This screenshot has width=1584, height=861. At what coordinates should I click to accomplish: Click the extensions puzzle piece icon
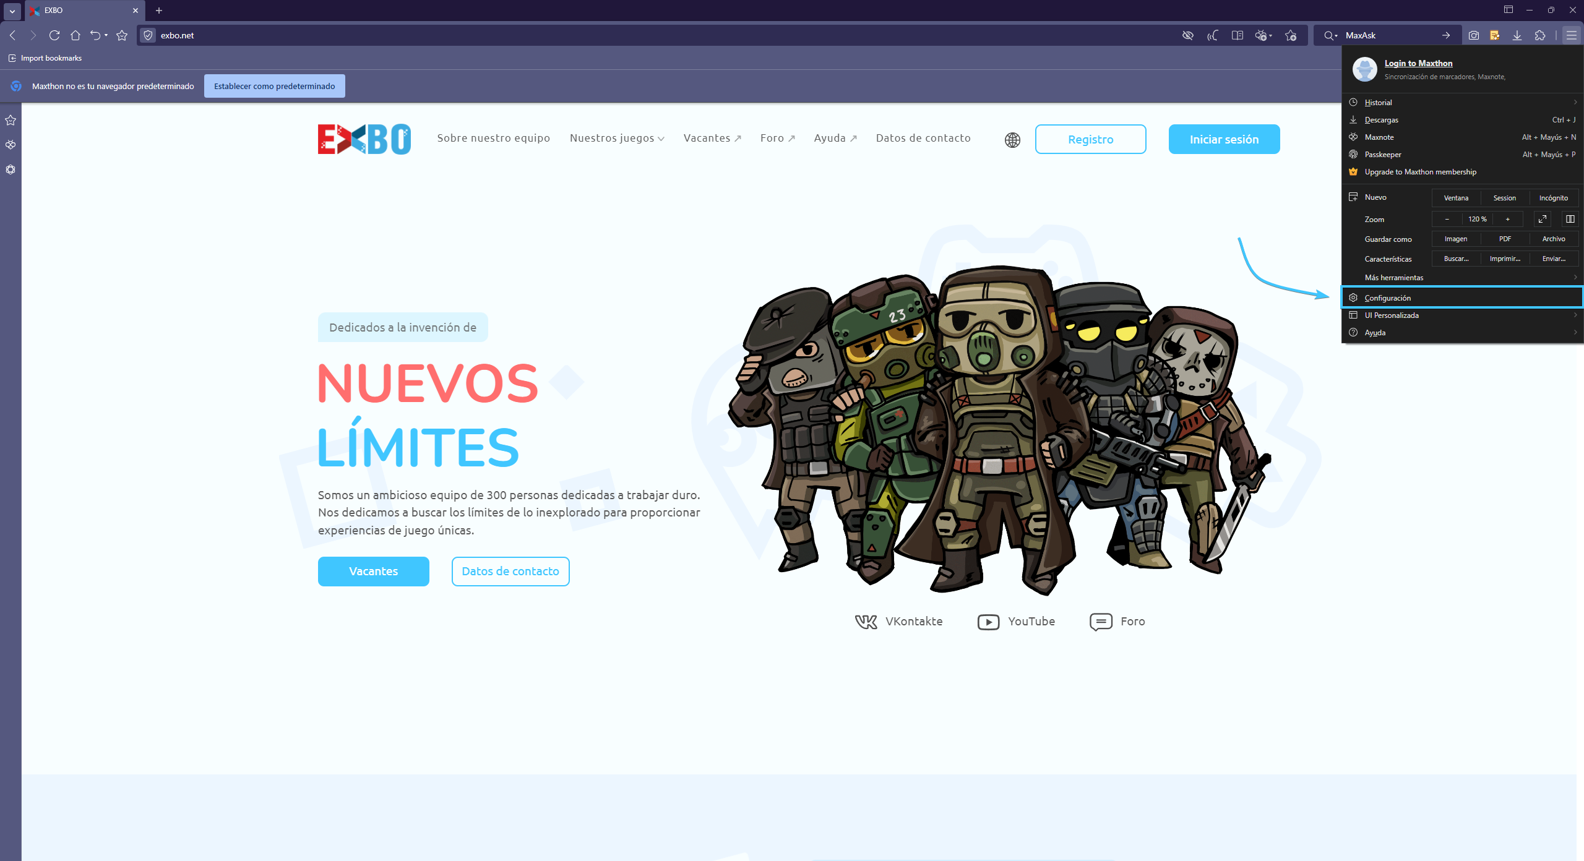pos(1540,35)
